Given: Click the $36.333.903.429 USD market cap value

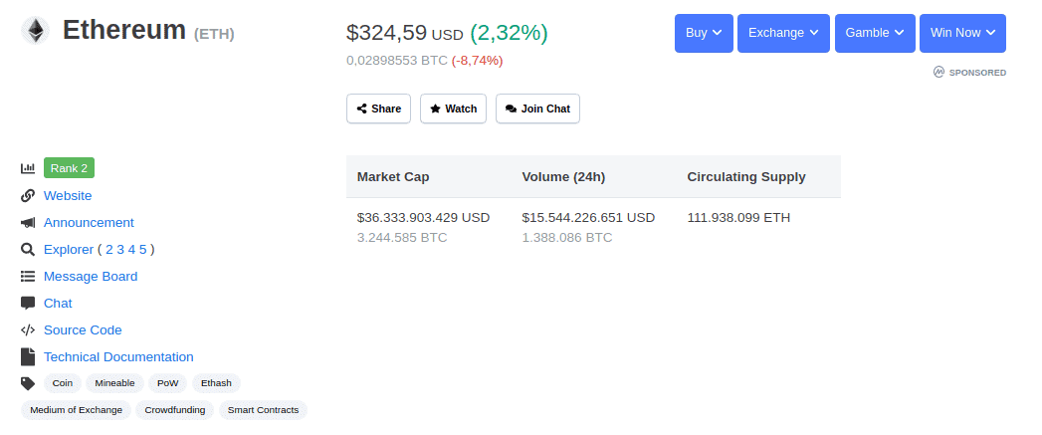Looking at the screenshot, I should pos(423,217).
